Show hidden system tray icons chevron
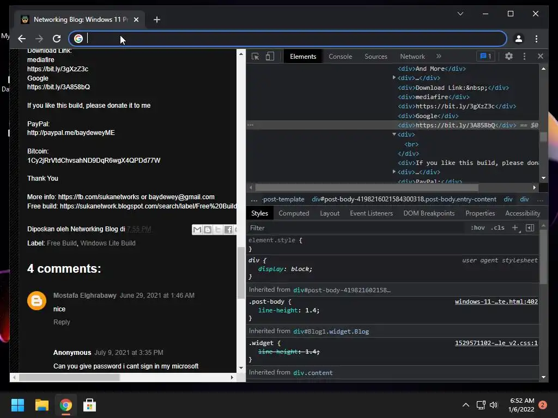Viewport: 558px width, 418px height. point(465,405)
